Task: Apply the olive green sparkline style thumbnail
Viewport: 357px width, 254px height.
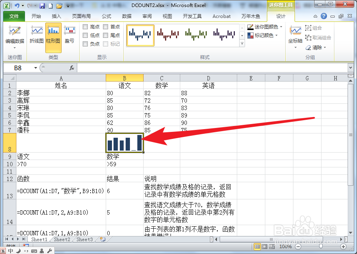Action: coord(196,35)
